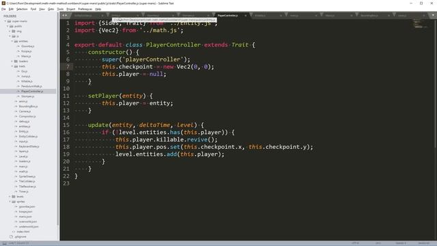Open Camera.js in the sidebar

coord(25,111)
